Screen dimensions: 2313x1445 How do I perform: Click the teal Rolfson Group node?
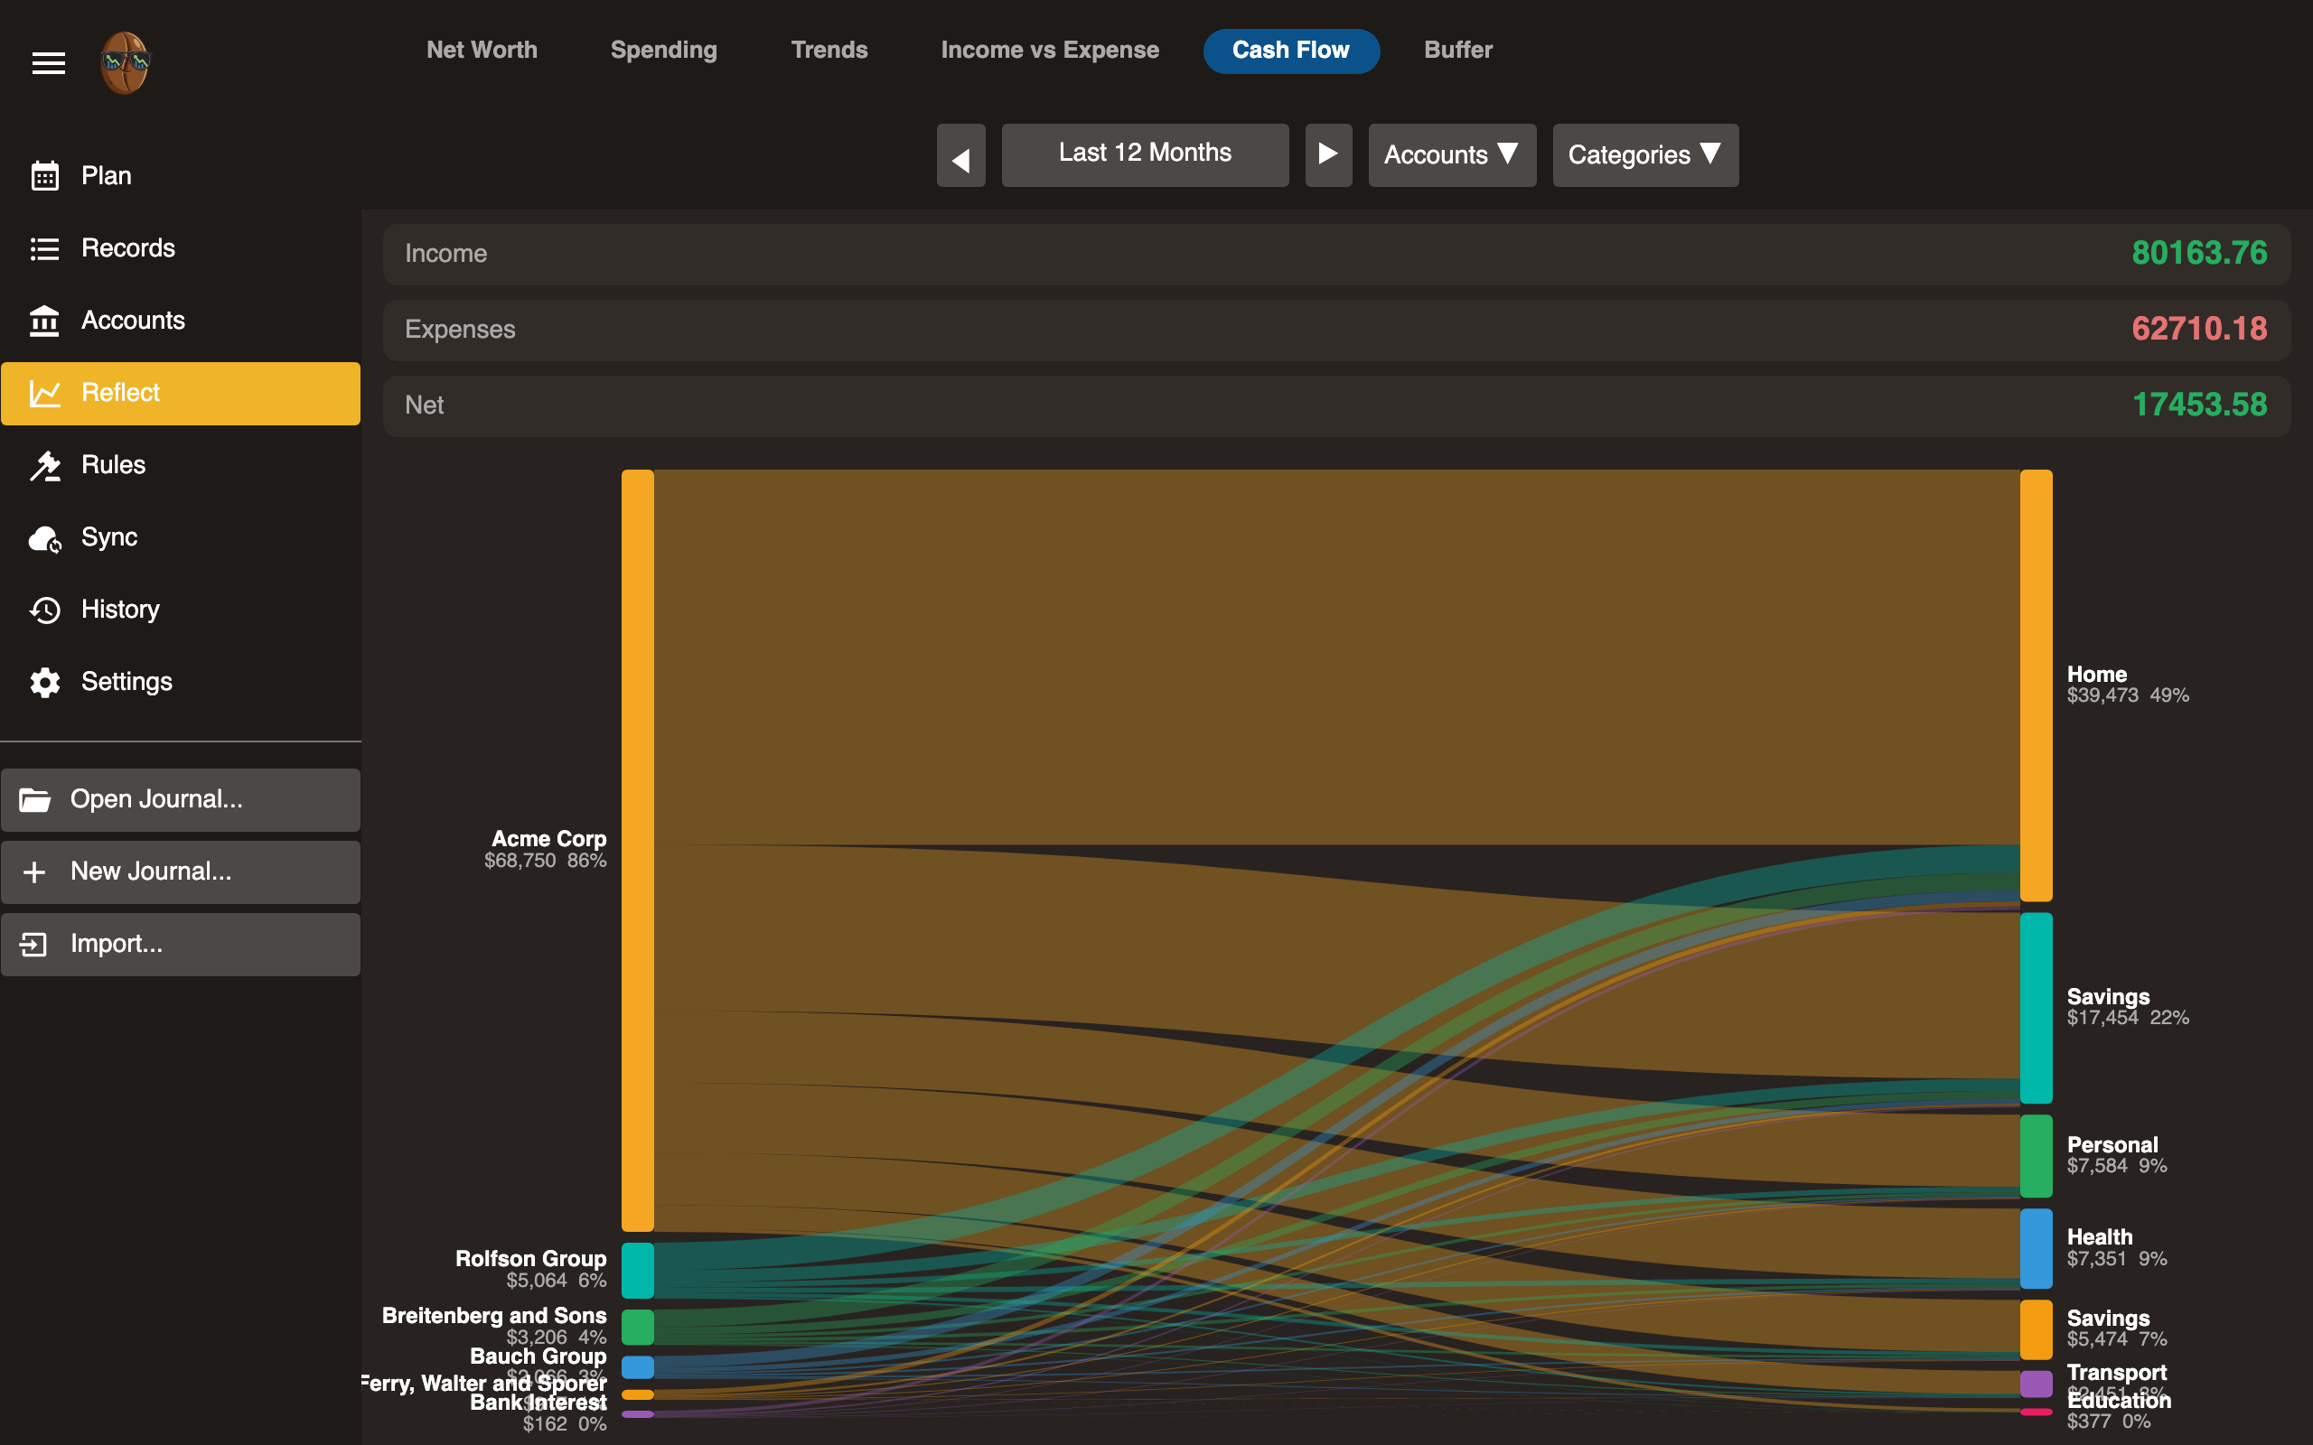tap(638, 1269)
